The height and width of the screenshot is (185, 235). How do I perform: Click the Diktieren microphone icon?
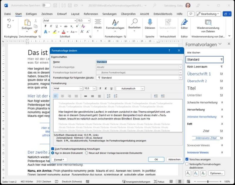click(150, 22)
